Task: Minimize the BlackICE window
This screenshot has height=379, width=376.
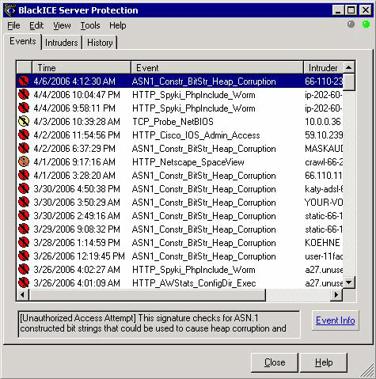Action: (338, 10)
